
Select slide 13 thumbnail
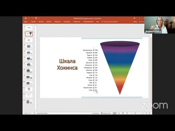click(x=29, y=102)
